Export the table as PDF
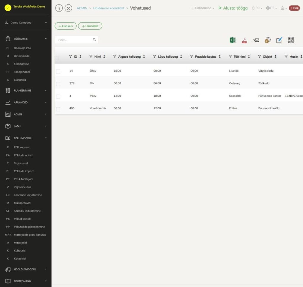This screenshot has width=303, height=287. pos(244,40)
